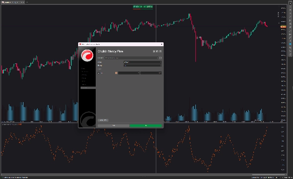Click the small button right of the template dropdown
Screen dimensions: 293x179
(x=160, y=58)
